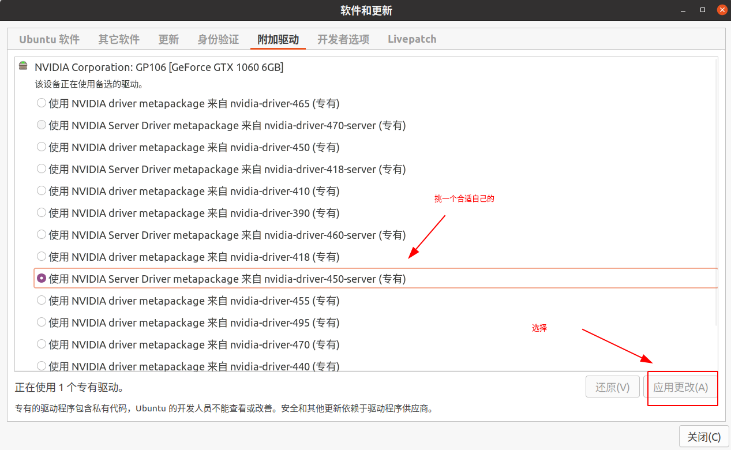
Task: Maximize the 软件和更新 window
Action: [x=703, y=10]
